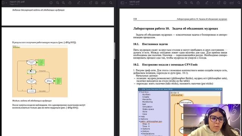Click heading 'Лабораторная работа 10. Задача об обедающих мудрецах'
242x136 pixels.
point(175,29)
